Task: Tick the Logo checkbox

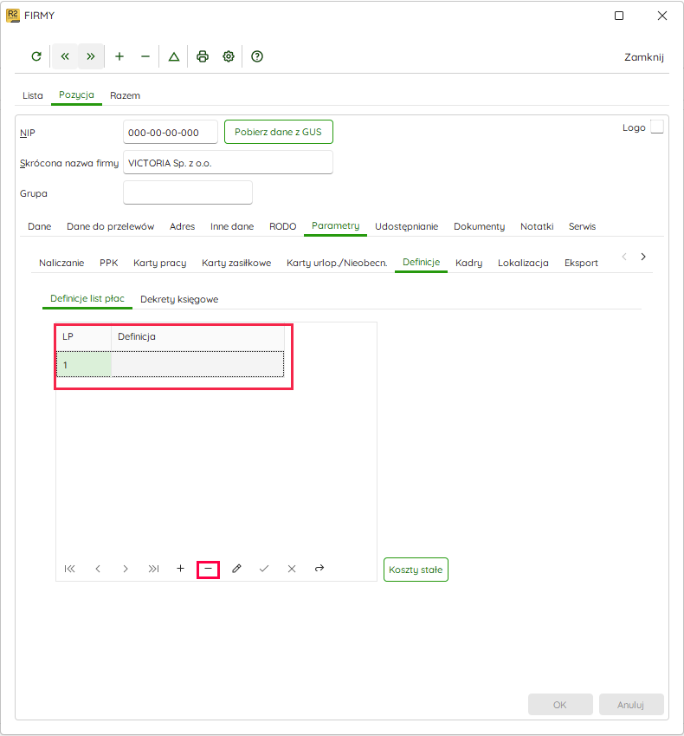Action: coord(657,127)
